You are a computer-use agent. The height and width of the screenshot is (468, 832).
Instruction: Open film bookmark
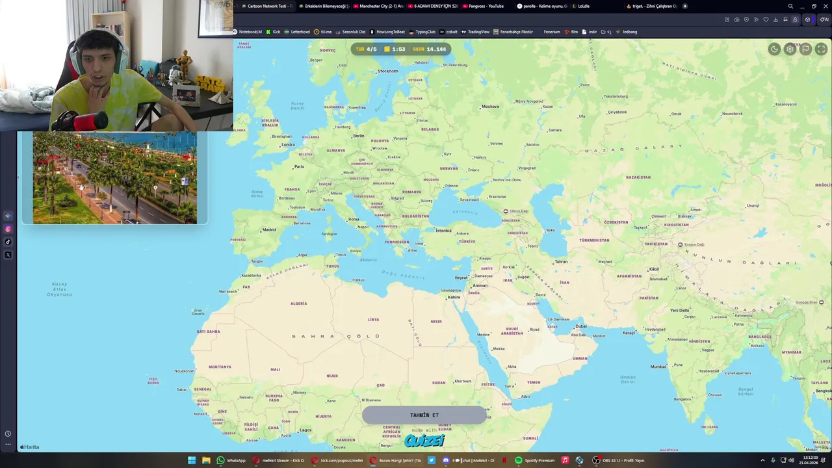click(x=571, y=32)
